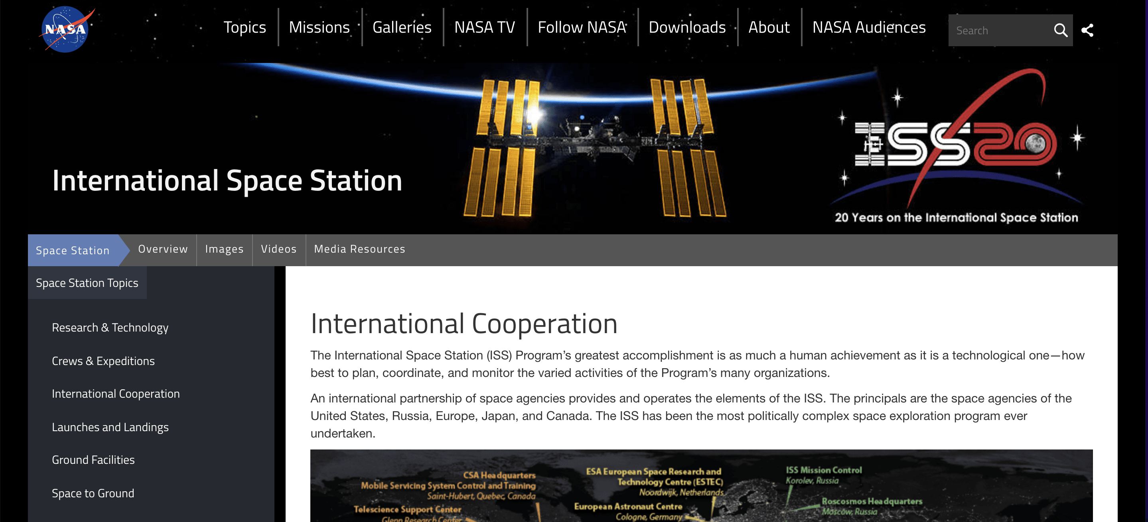Click the International Cooperation page heading
The image size is (1148, 522).
pyautogui.click(x=464, y=324)
